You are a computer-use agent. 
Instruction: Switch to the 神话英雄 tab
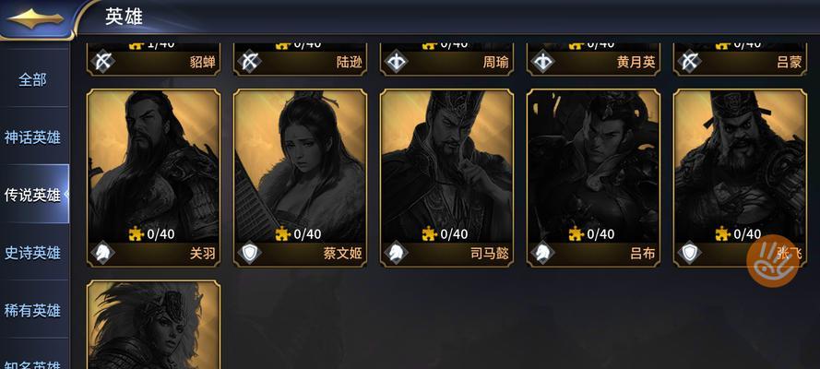[33, 137]
